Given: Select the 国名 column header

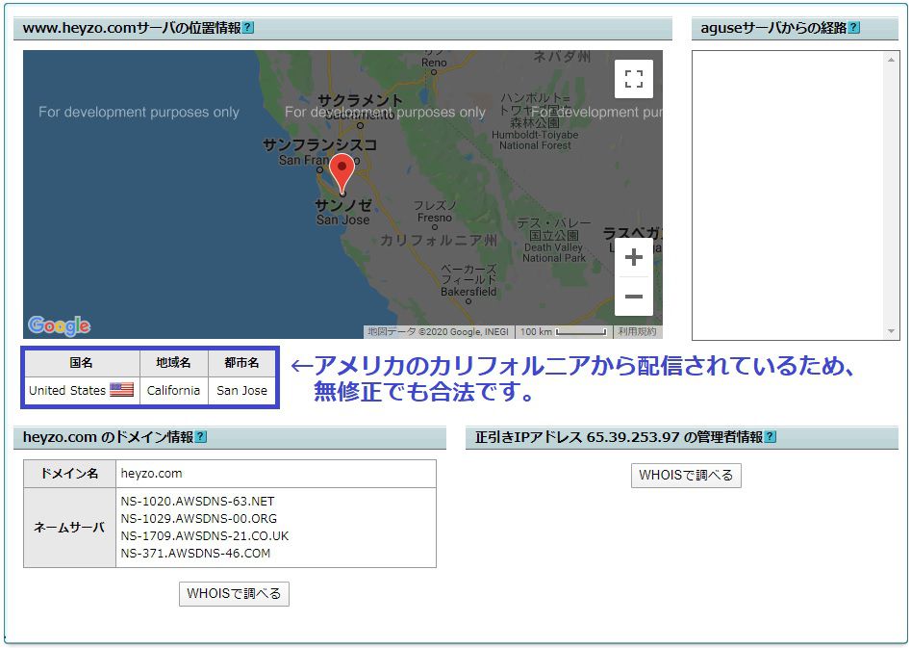Looking at the screenshot, I should pyautogui.click(x=82, y=362).
